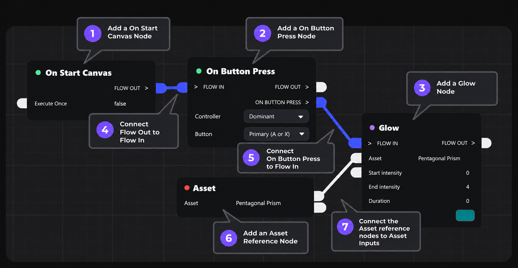Click the green dot on On Button Press node

pos(199,71)
